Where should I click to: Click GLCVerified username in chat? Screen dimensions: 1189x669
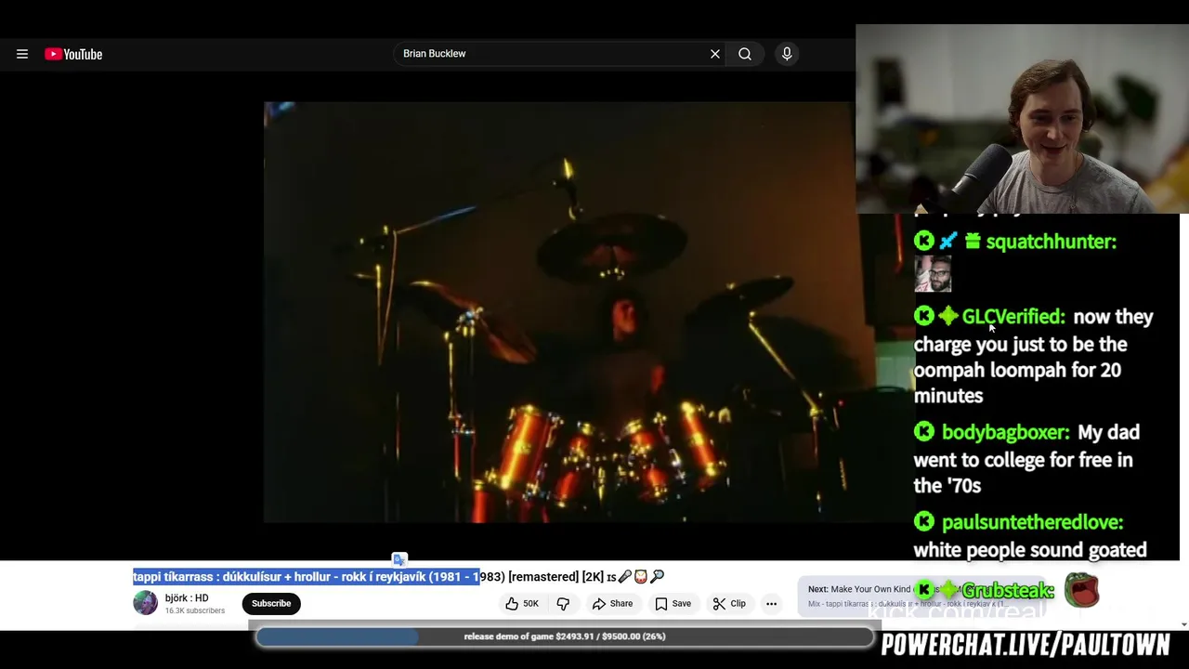1013,317
